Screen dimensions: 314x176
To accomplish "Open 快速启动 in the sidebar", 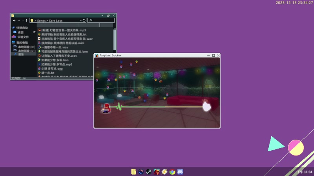I will point(22,27).
